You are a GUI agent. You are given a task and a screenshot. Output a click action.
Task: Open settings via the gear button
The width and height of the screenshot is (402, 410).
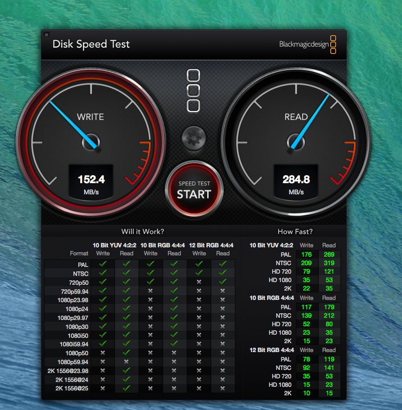coord(194,138)
